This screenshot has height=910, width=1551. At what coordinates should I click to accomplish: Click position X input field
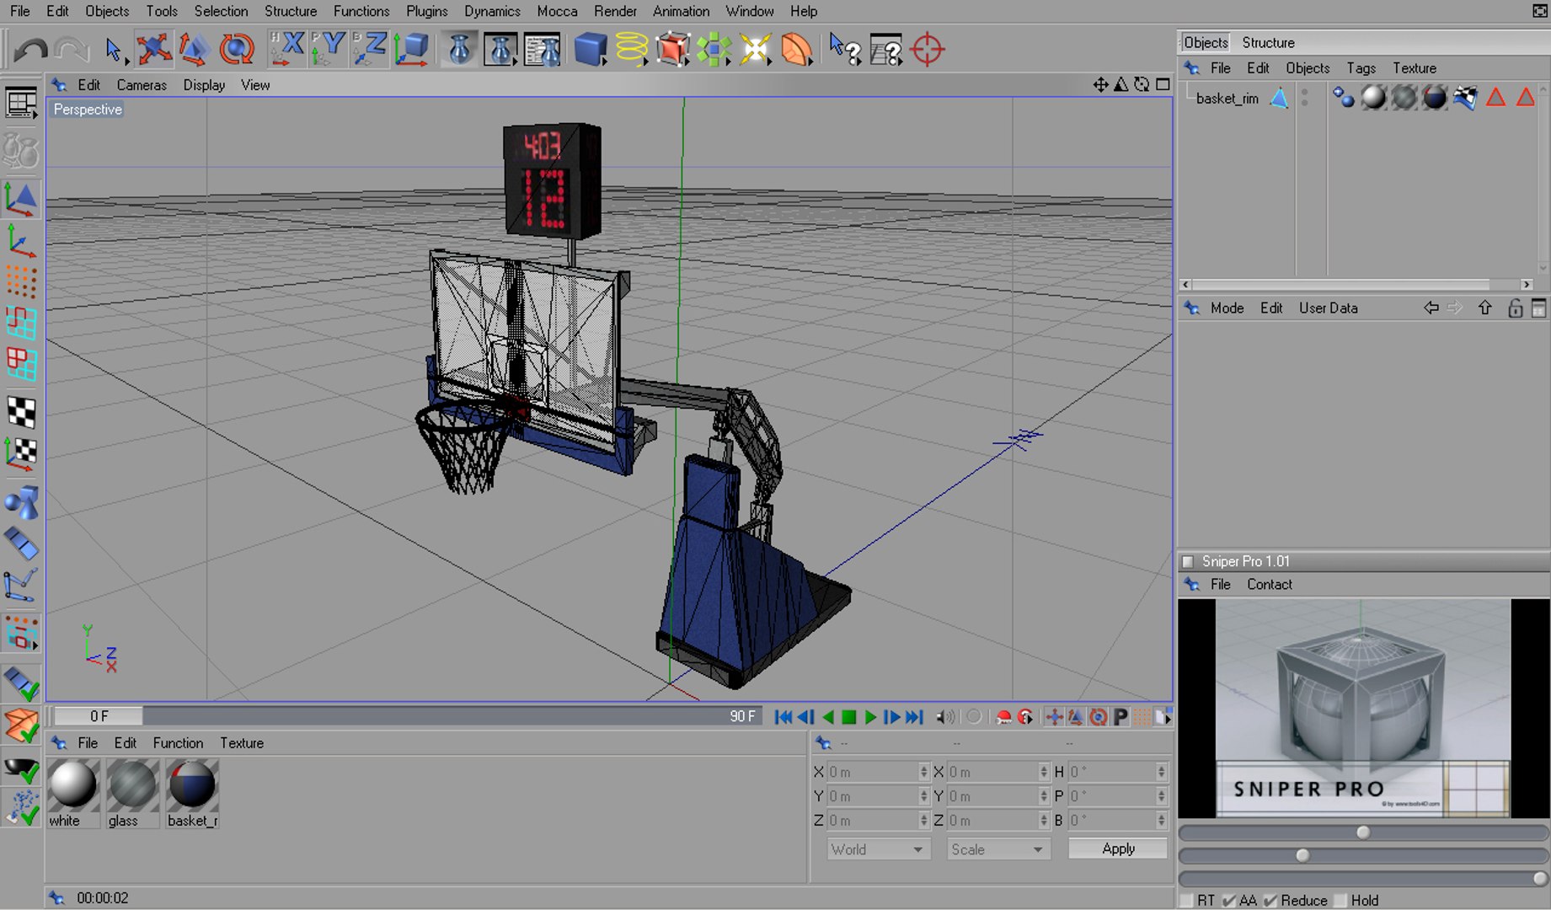[872, 772]
